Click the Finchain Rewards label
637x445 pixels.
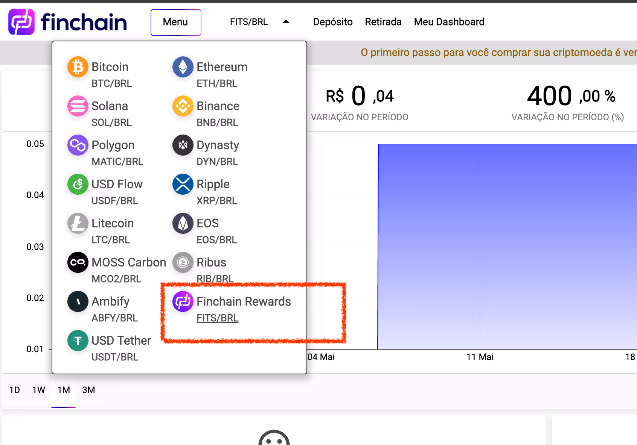244,301
